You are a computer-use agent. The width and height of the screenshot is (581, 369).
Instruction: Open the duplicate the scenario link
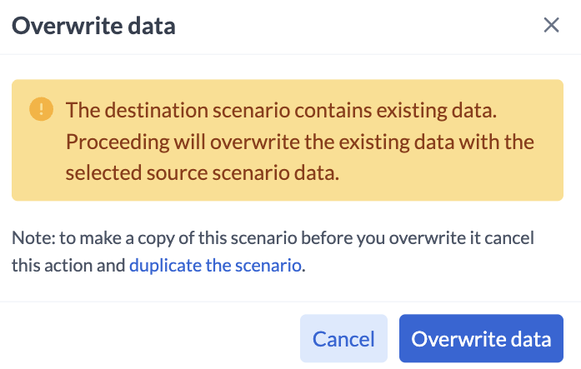215,267
